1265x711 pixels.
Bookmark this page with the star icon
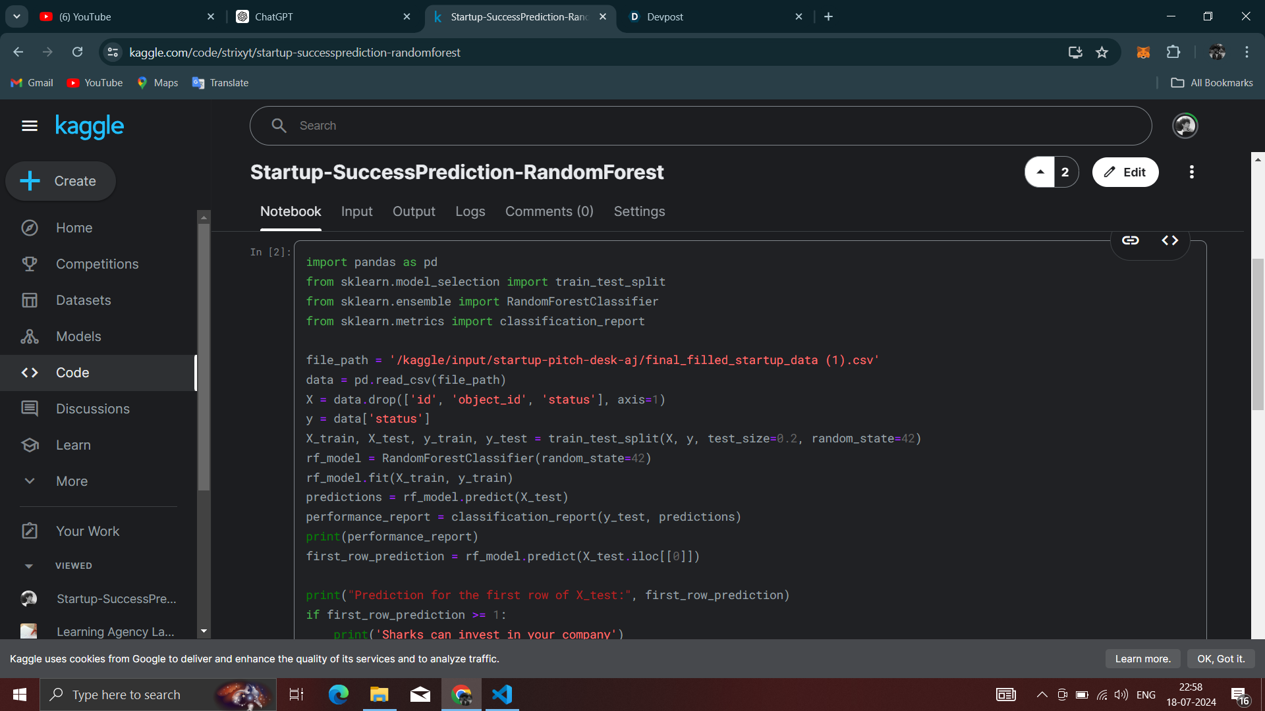point(1102,52)
